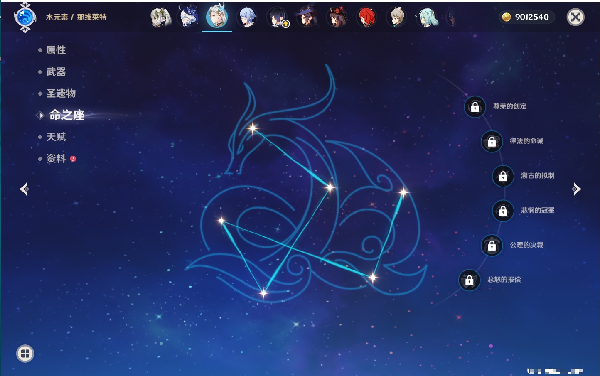Viewport: 600px width, 376px height.
Task: Switch to Faruzan's teal-haired avatar
Action: (x=427, y=17)
